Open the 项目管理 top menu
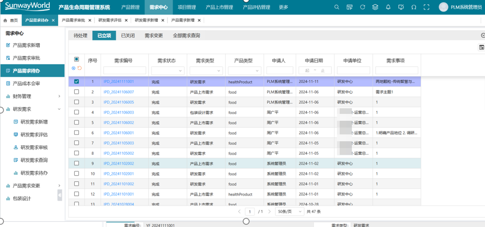The width and height of the screenshot is (485, 227). [x=187, y=7]
